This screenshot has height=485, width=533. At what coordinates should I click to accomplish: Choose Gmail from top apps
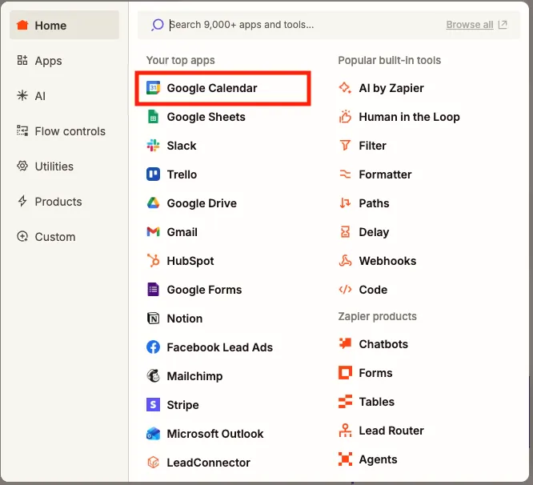[182, 232]
